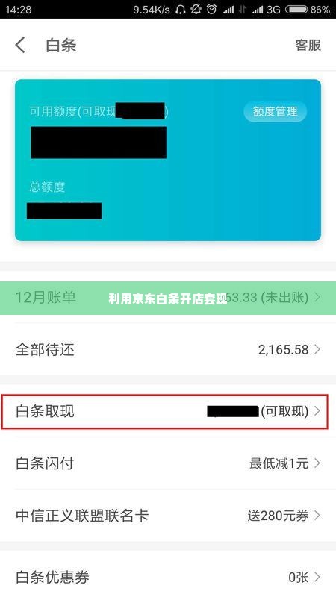Screen dimensions: 336x597
Task: Tap the battery indicator icon
Action: pyautogui.click(x=296, y=9)
